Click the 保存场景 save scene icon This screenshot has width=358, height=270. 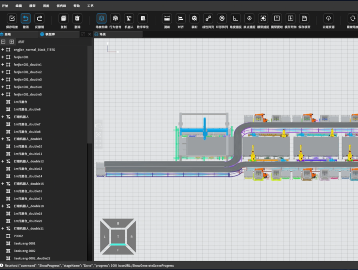(12, 18)
